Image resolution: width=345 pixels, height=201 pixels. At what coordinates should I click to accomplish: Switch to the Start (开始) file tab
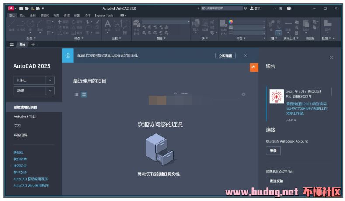22,44
